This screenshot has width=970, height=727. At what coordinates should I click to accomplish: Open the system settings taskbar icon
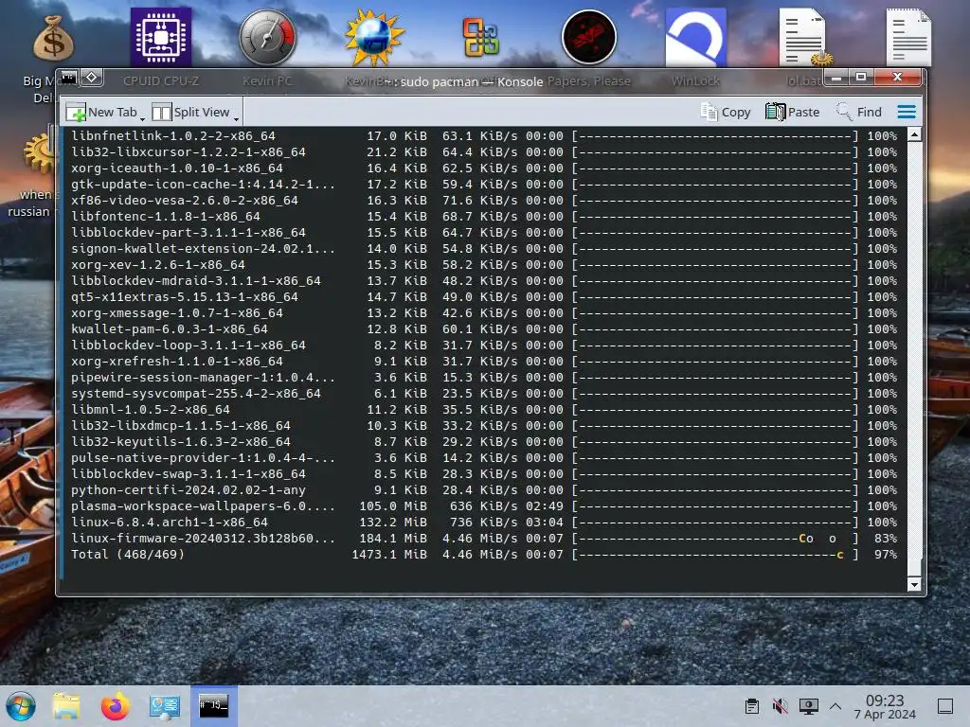pos(164,706)
